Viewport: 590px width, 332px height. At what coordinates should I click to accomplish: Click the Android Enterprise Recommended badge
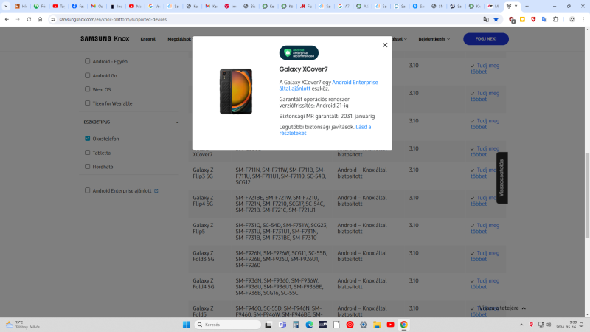click(x=299, y=52)
